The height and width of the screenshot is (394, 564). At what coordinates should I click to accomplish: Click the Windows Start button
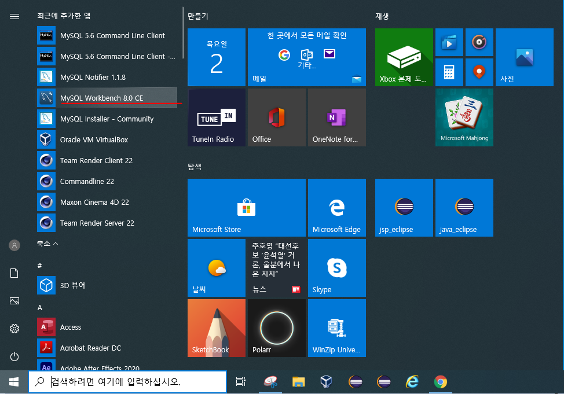click(14, 382)
